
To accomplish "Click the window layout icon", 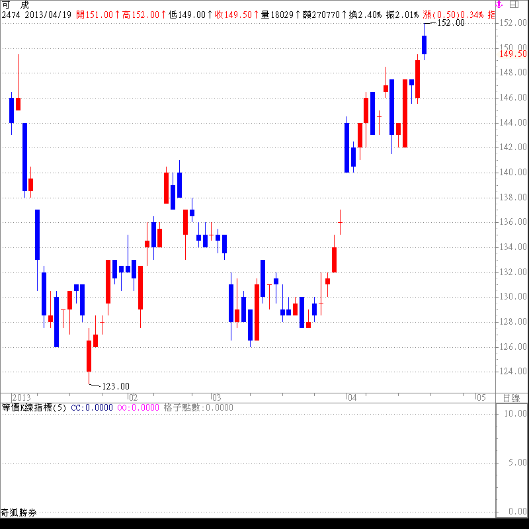I will coord(513,5).
